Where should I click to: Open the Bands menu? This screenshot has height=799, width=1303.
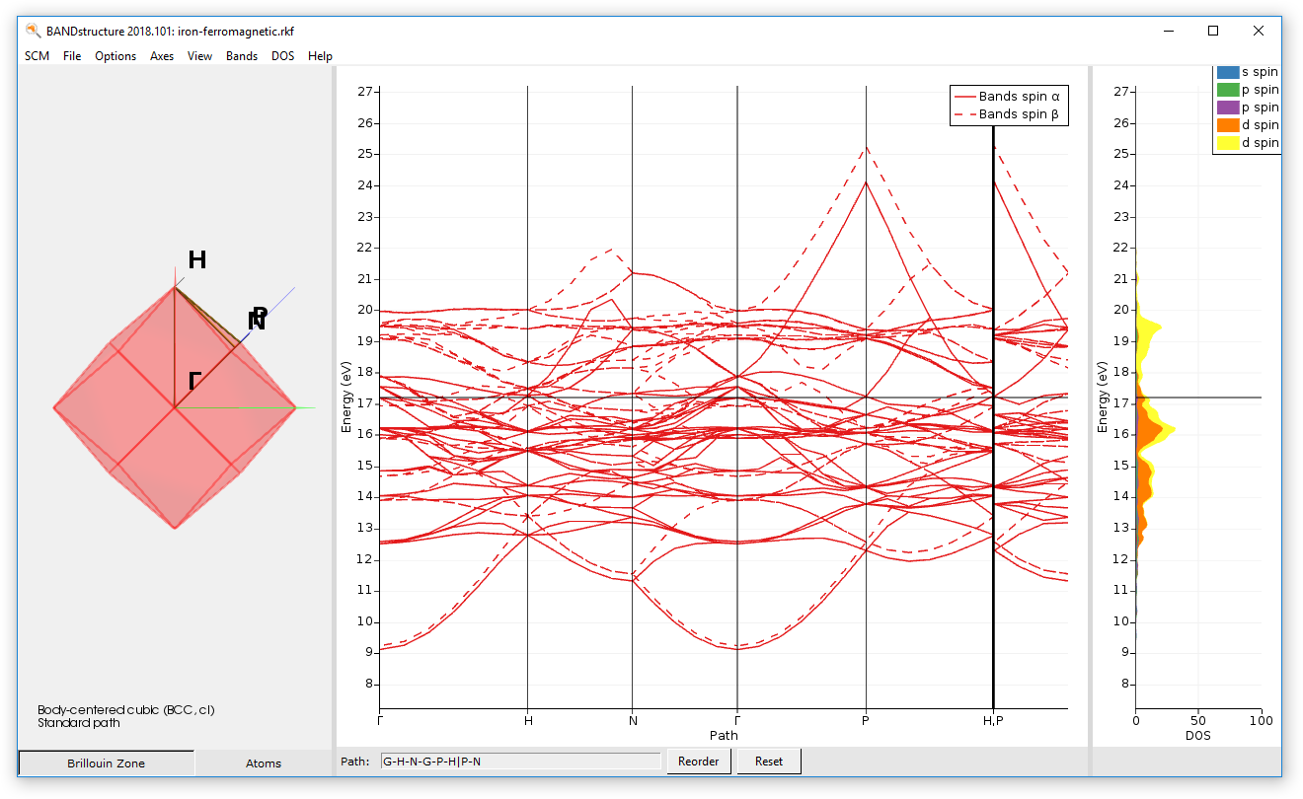242,56
